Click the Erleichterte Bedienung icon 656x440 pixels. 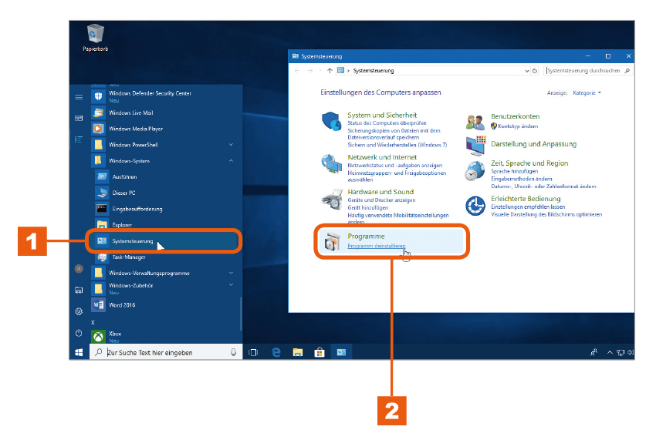475,206
